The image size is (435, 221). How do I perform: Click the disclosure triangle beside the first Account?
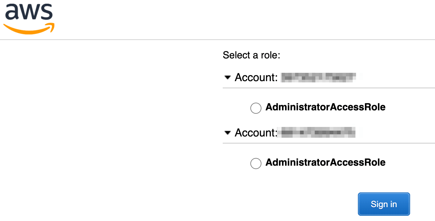coord(227,77)
